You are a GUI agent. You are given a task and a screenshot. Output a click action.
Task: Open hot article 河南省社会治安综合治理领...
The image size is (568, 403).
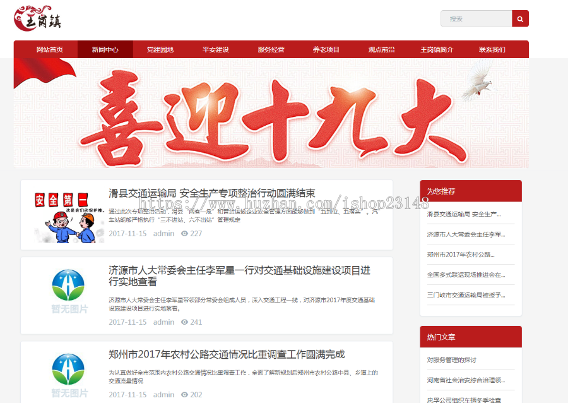[466, 380]
